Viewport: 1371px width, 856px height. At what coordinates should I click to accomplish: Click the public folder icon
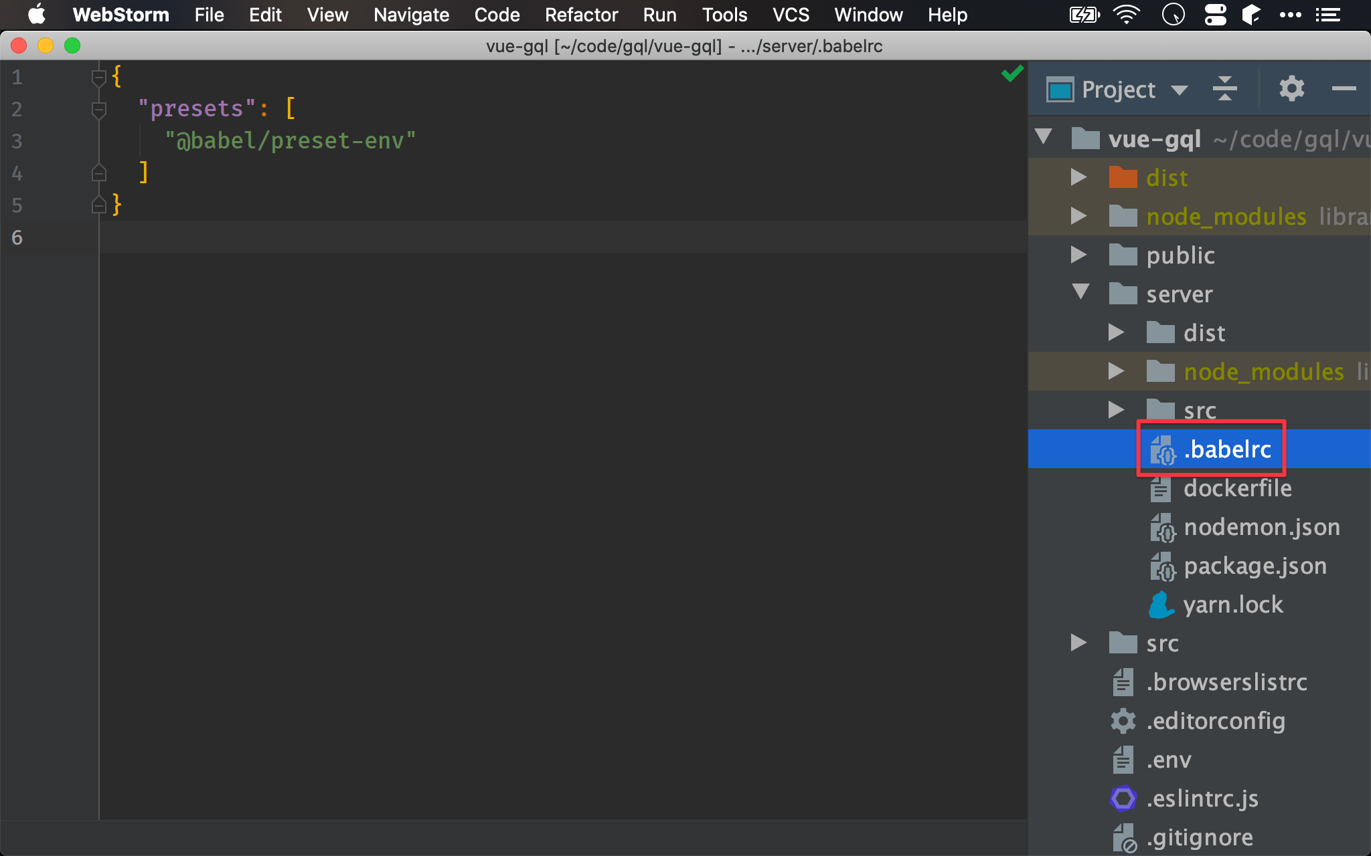[x=1123, y=255]
